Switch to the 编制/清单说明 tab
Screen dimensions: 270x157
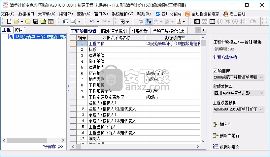[x=114, y=31]
